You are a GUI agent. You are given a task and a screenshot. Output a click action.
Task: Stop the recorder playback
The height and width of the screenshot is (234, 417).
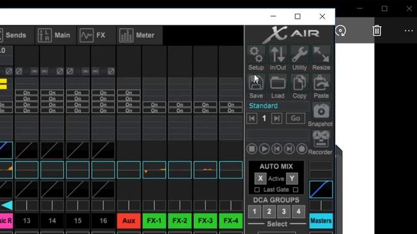tap(252, 149)
